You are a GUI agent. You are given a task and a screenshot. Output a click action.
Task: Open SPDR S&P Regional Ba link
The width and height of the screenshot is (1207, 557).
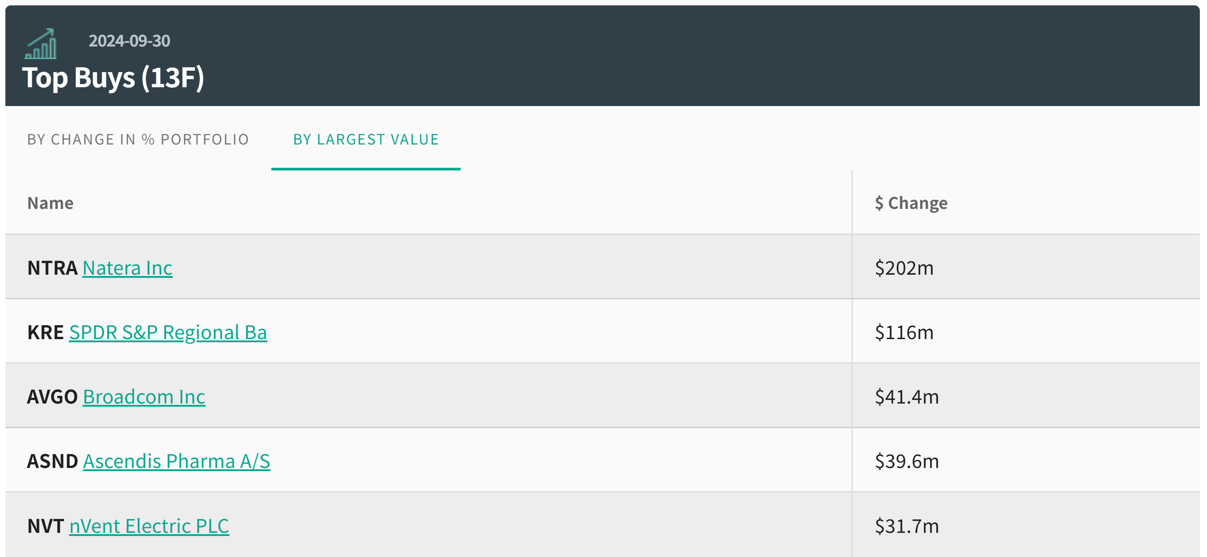[168, 332]
